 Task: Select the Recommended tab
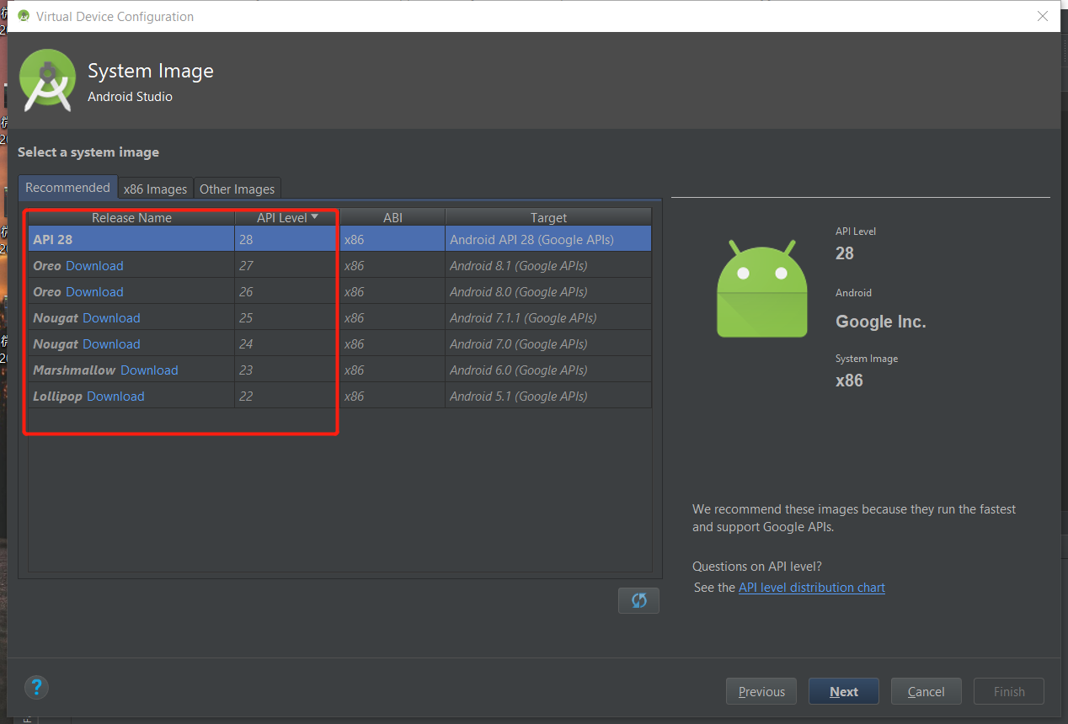tap(67, 188)
